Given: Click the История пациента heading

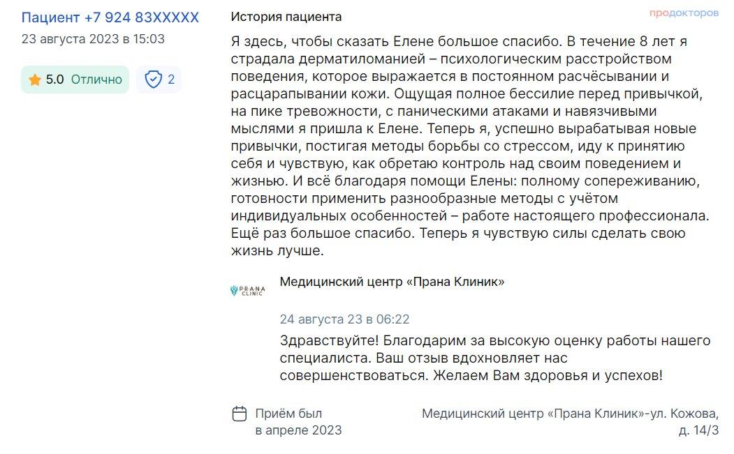Looking at the screenshot, I should tap(286, 17).
